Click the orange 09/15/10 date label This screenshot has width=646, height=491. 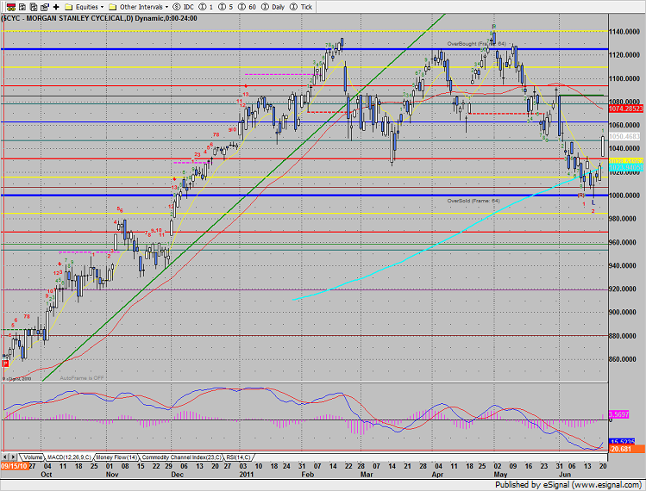click(x=15, y=466)
